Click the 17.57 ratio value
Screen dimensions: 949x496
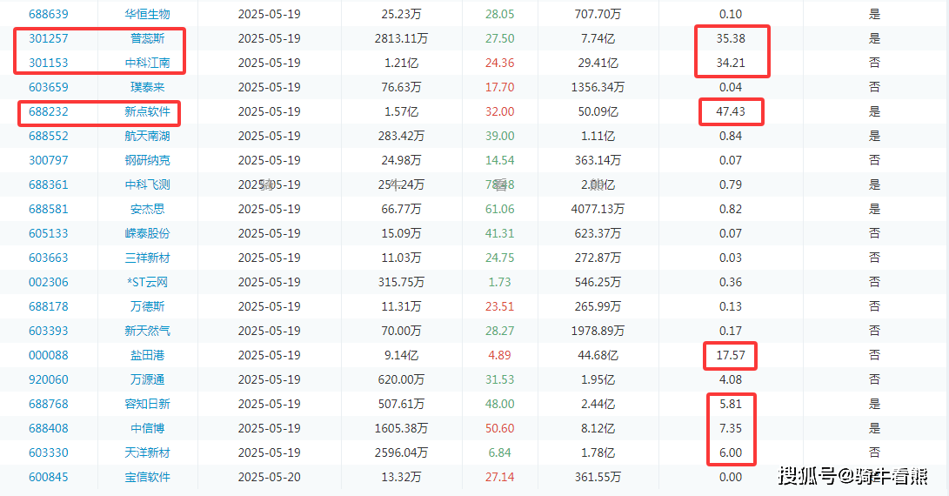731,355
